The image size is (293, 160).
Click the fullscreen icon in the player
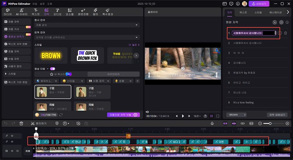tap(218, 116)
